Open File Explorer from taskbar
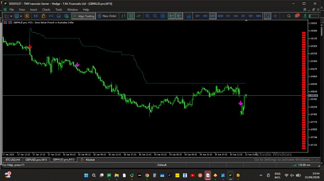 point(116,175)
